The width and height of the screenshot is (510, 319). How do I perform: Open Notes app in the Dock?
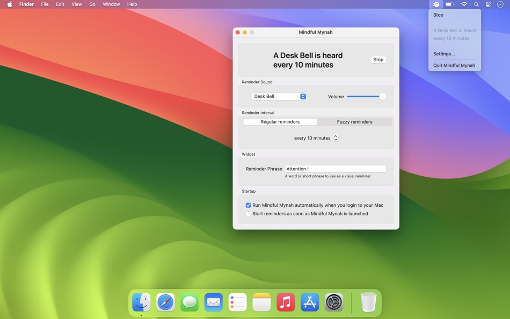[262, 302]
